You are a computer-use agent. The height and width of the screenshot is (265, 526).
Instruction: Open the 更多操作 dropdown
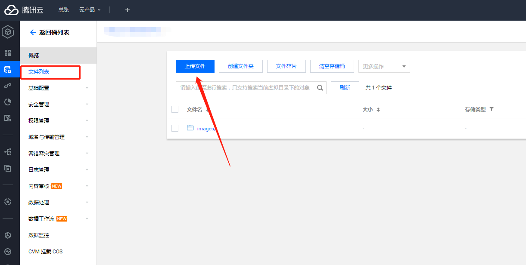[384, 66]
